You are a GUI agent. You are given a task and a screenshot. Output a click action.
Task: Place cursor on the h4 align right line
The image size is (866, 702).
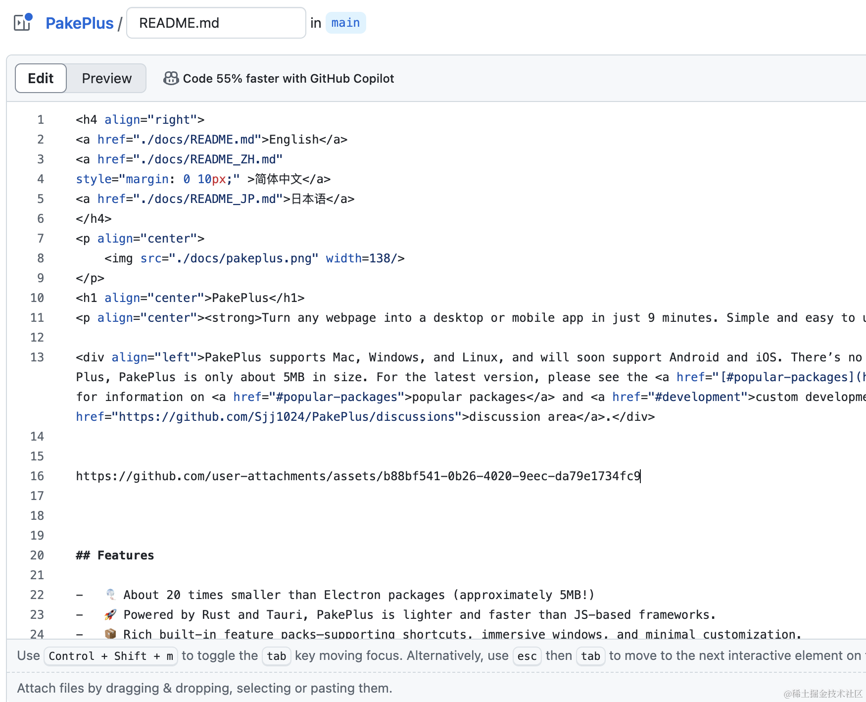coord(140,120)
